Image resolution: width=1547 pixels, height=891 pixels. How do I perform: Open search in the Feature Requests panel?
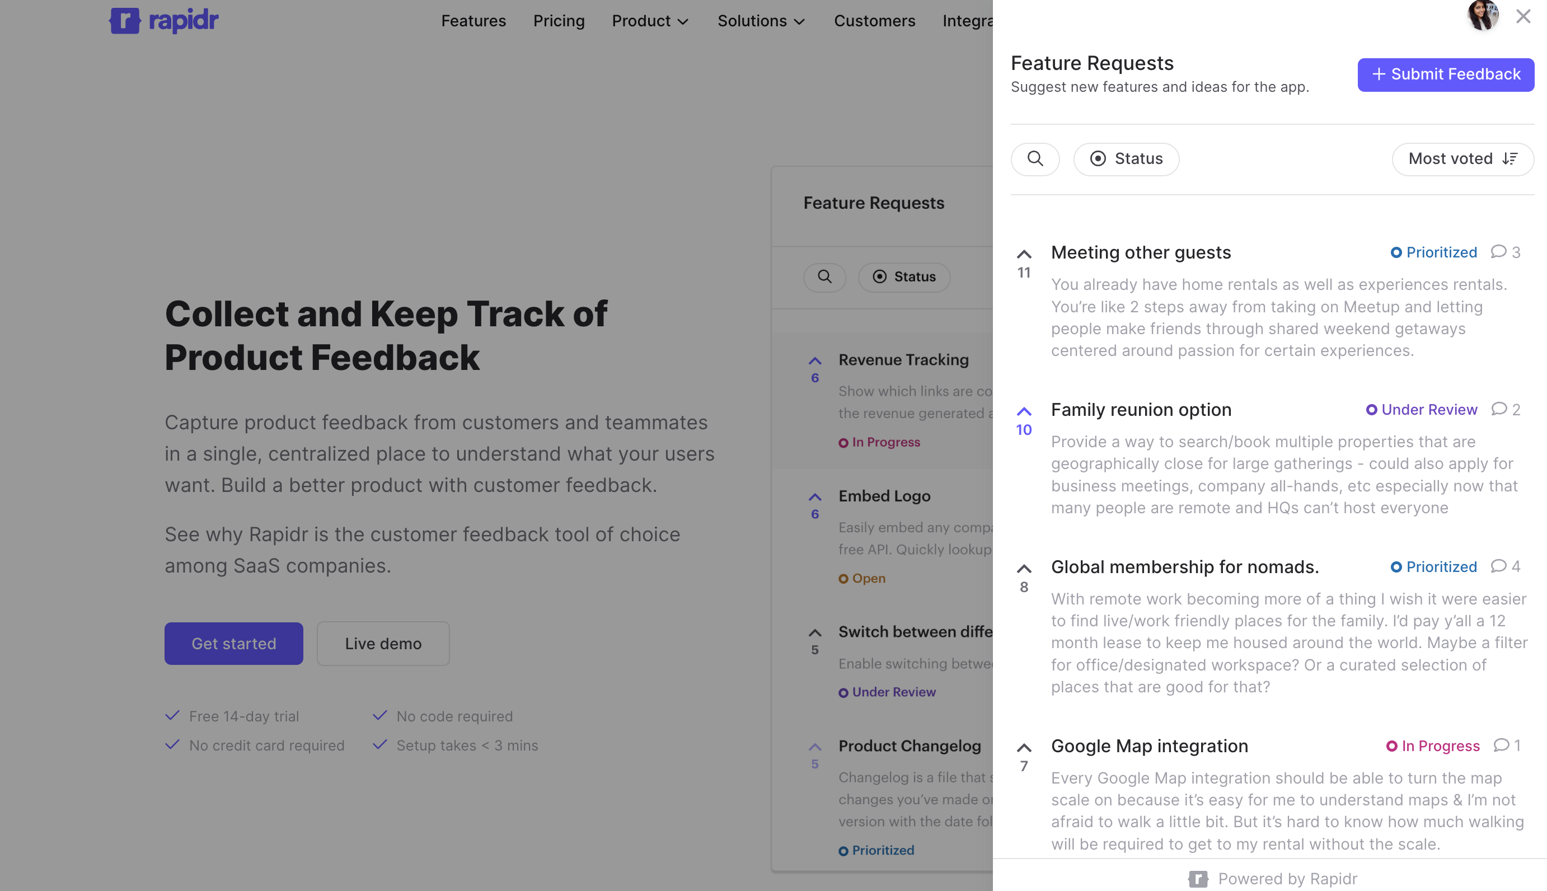coord(1035,159)
